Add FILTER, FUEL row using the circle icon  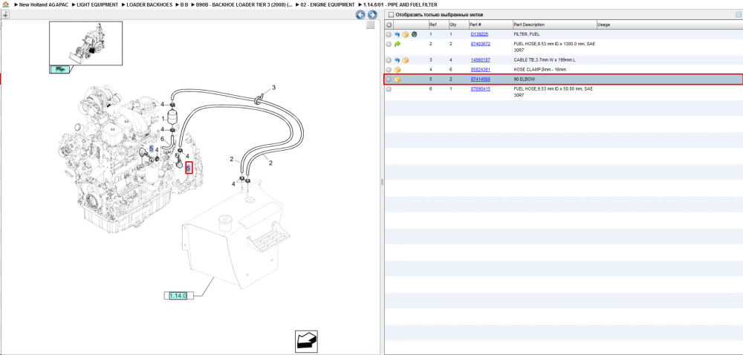(x=389, y=35)
